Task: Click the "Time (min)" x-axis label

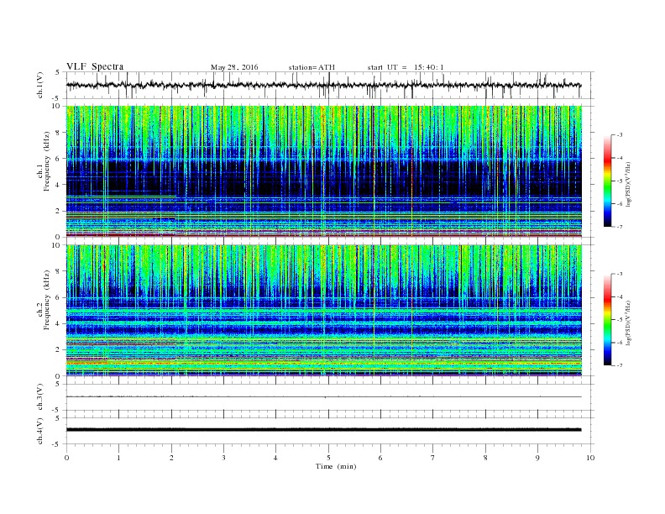Action: click(x=336, y=466)
